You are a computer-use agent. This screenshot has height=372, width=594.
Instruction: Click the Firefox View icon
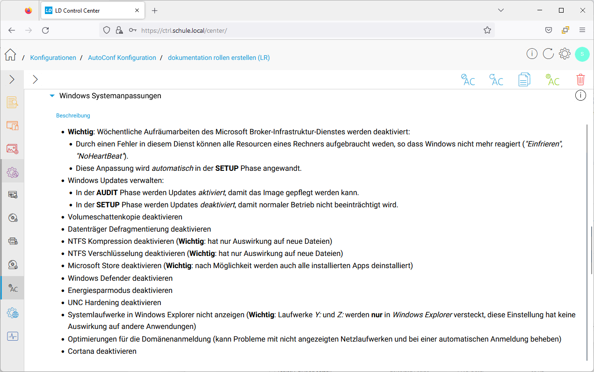pos(29,10)
